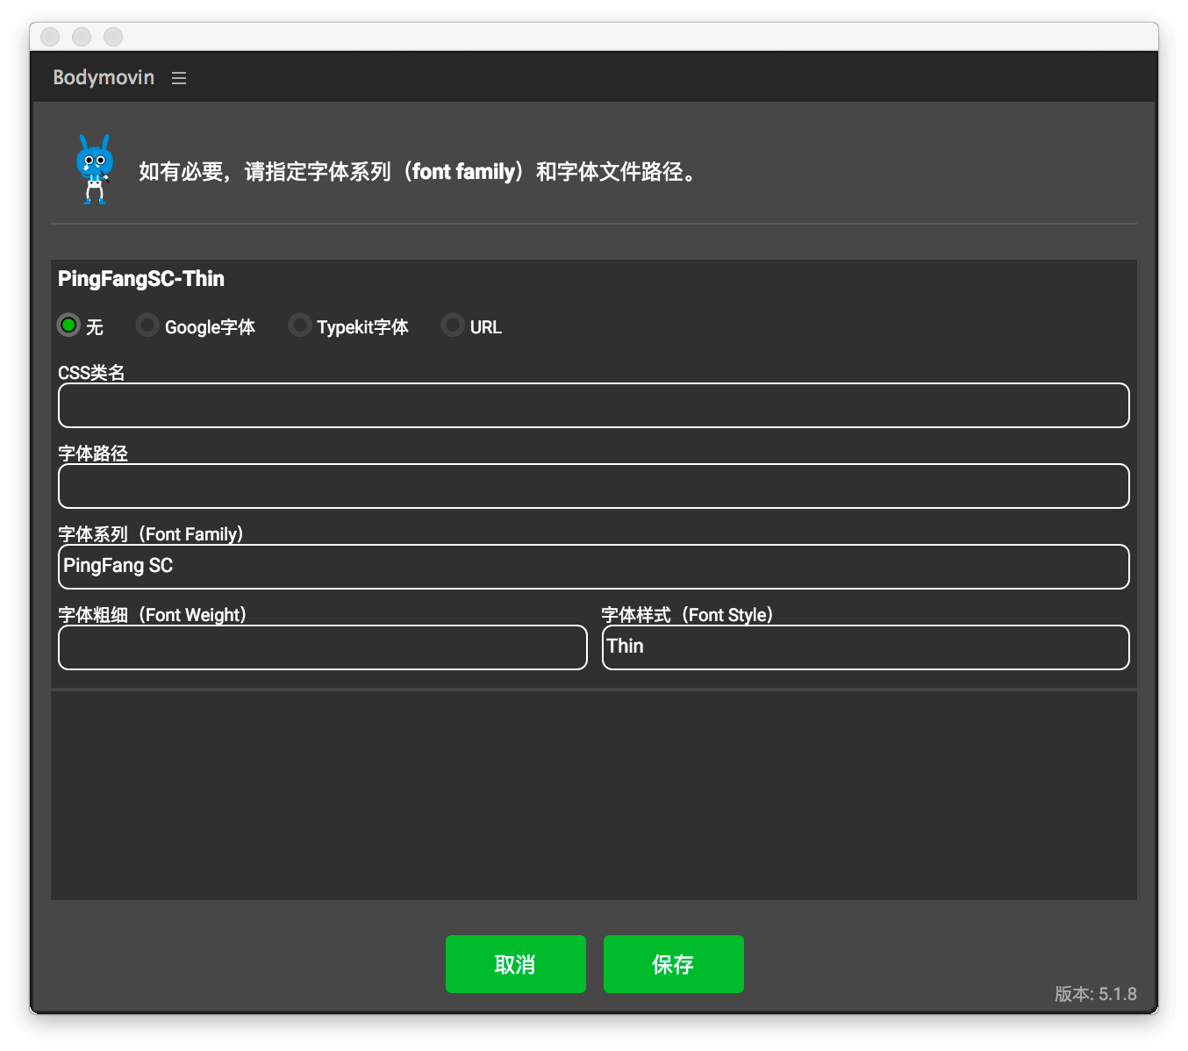Select the URL radio option
The height and width of the screenshot is (1051, 1188).
click(x=452, y=325)
